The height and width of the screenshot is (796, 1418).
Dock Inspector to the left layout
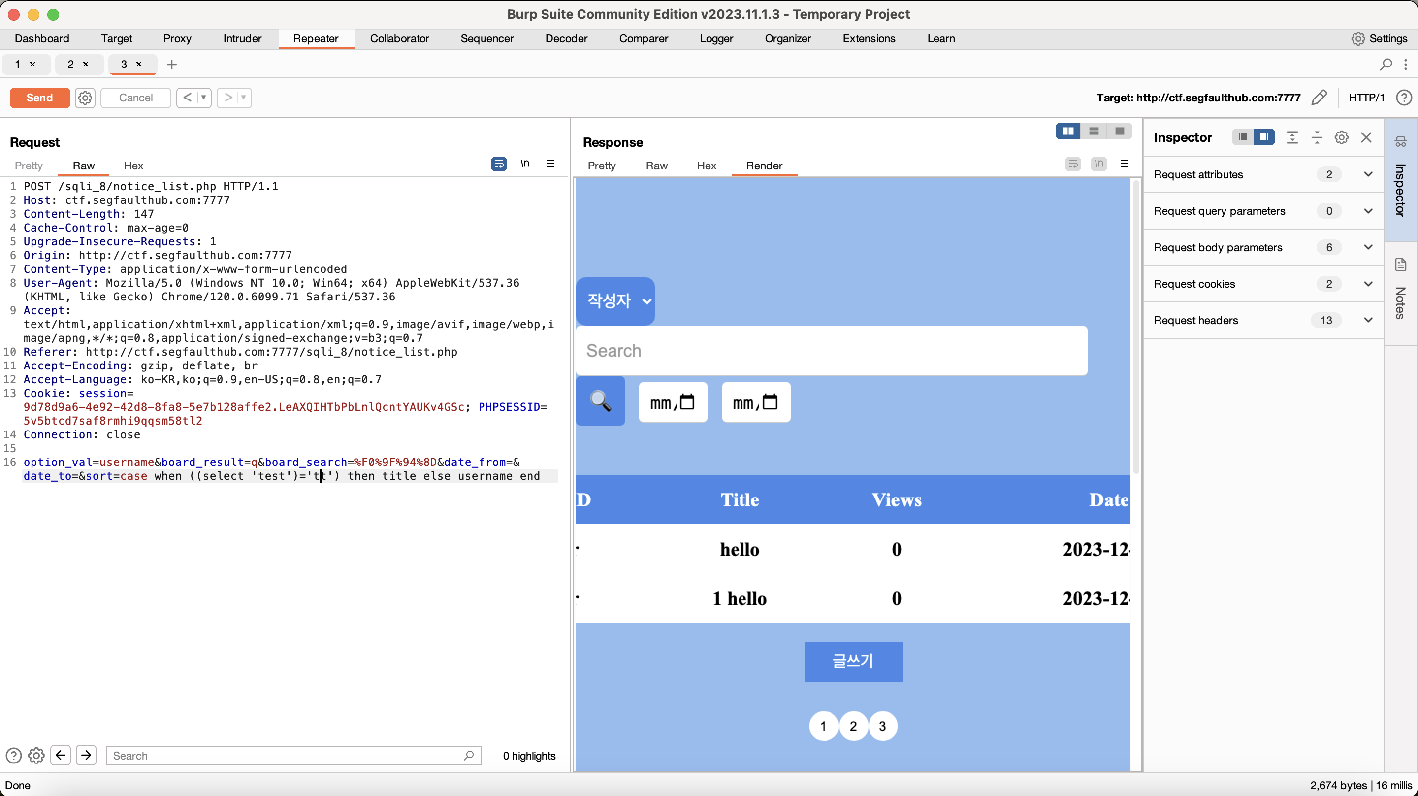click(x=1242, y=137)
